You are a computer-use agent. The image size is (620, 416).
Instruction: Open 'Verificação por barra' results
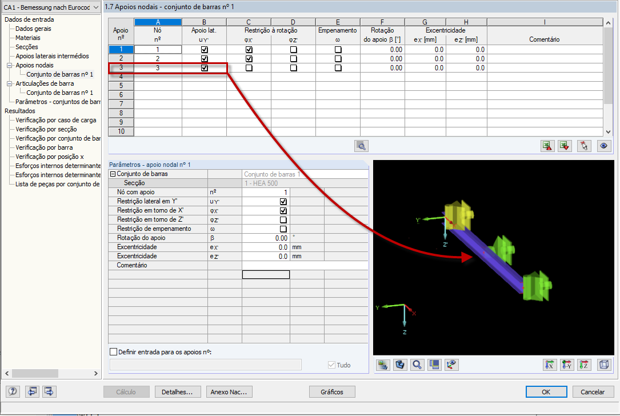pos(44,147)
